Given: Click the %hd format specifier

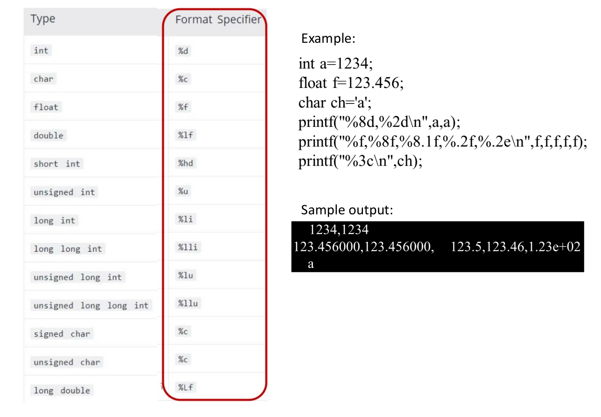Looking at the screenshot, I should [x=186, y=163].
